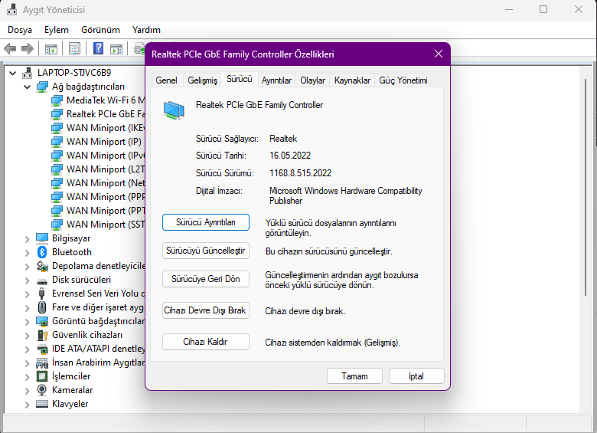Click the Görüntü bağdaştırıcıları display icon
Image resolution: width=597 pixels, height=433 pixels.
(x=42, y=321)
